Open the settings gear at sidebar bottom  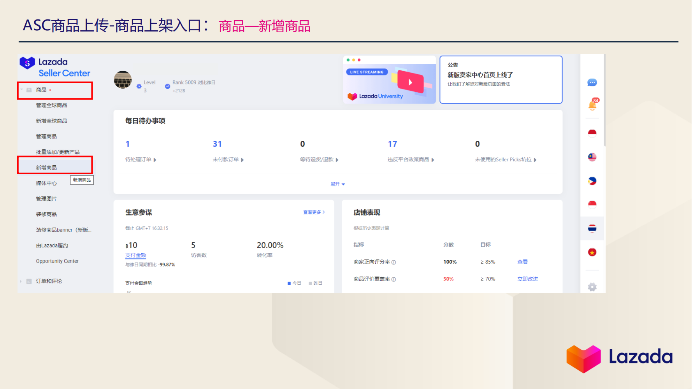pyautogui.click(x=592, y=287)
